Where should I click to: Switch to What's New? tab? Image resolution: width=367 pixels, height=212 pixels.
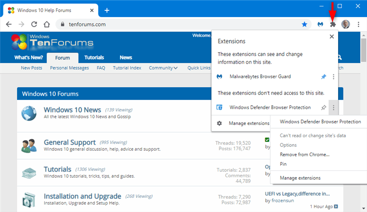(28, 58)
